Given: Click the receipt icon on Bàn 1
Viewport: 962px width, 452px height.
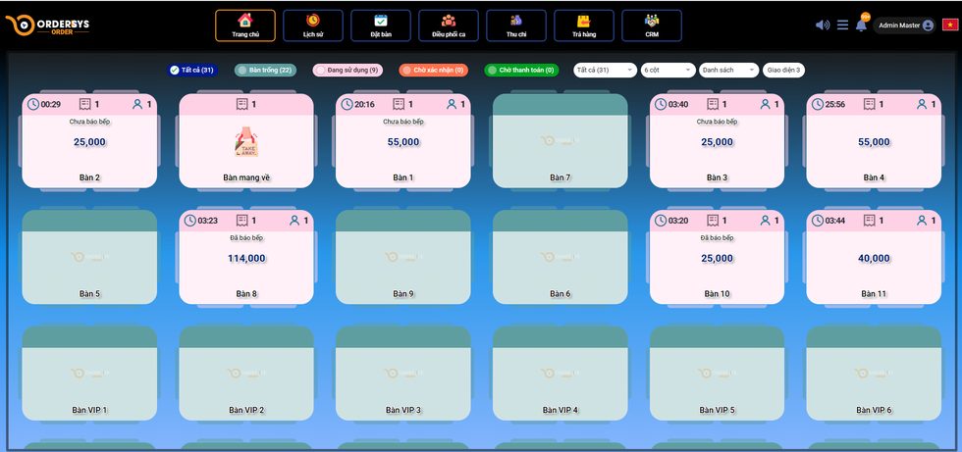Looking at the screenshot, I should point(399,104).
